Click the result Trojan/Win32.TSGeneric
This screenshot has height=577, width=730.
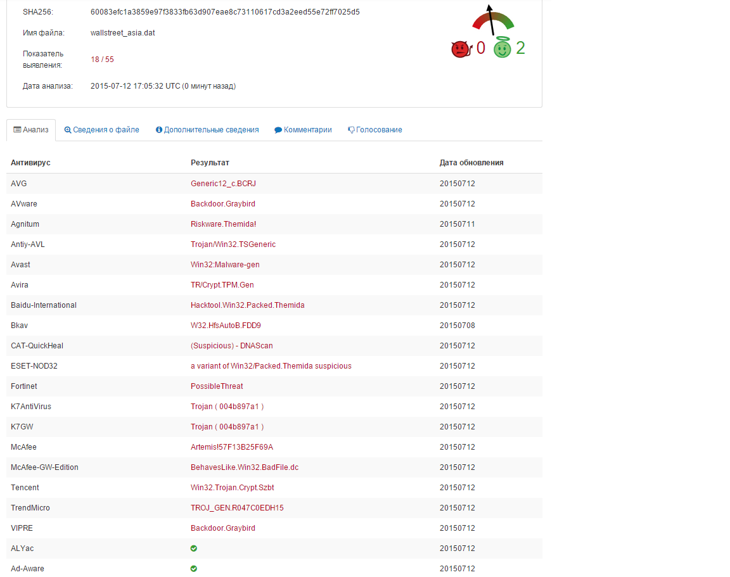click(x=233, y=244)
